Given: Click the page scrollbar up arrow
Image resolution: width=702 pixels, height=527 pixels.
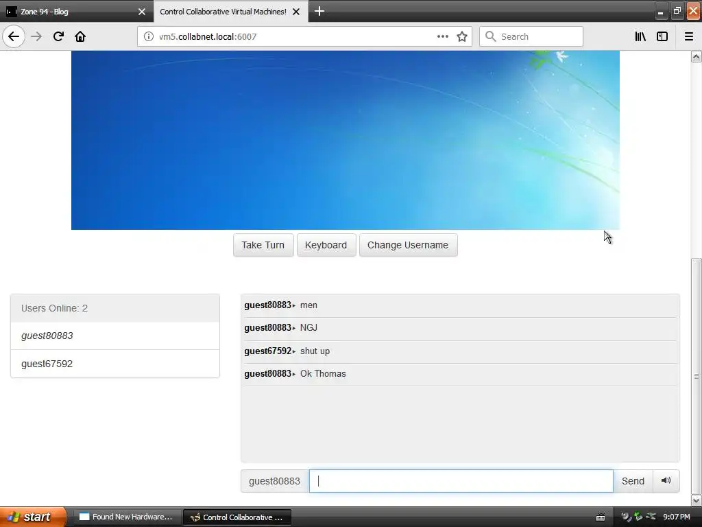Looking at the screenshot, I should [x=696, y=56].
